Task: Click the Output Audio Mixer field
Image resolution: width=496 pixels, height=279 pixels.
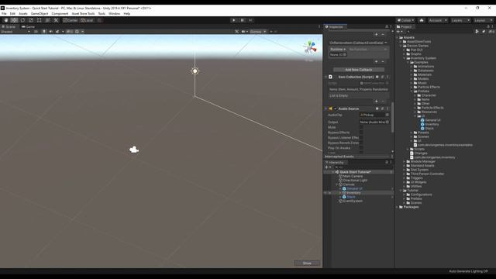Action: [374, 122]
